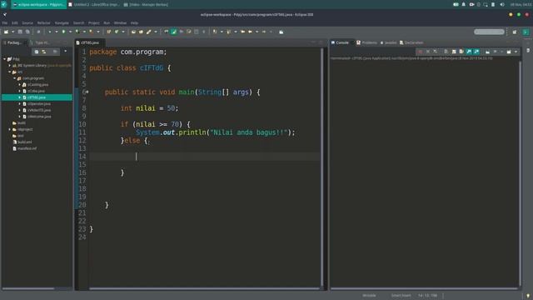Create a New Java Class from toolbar
This screenshot has width=533, height=300.
(117, 32)
